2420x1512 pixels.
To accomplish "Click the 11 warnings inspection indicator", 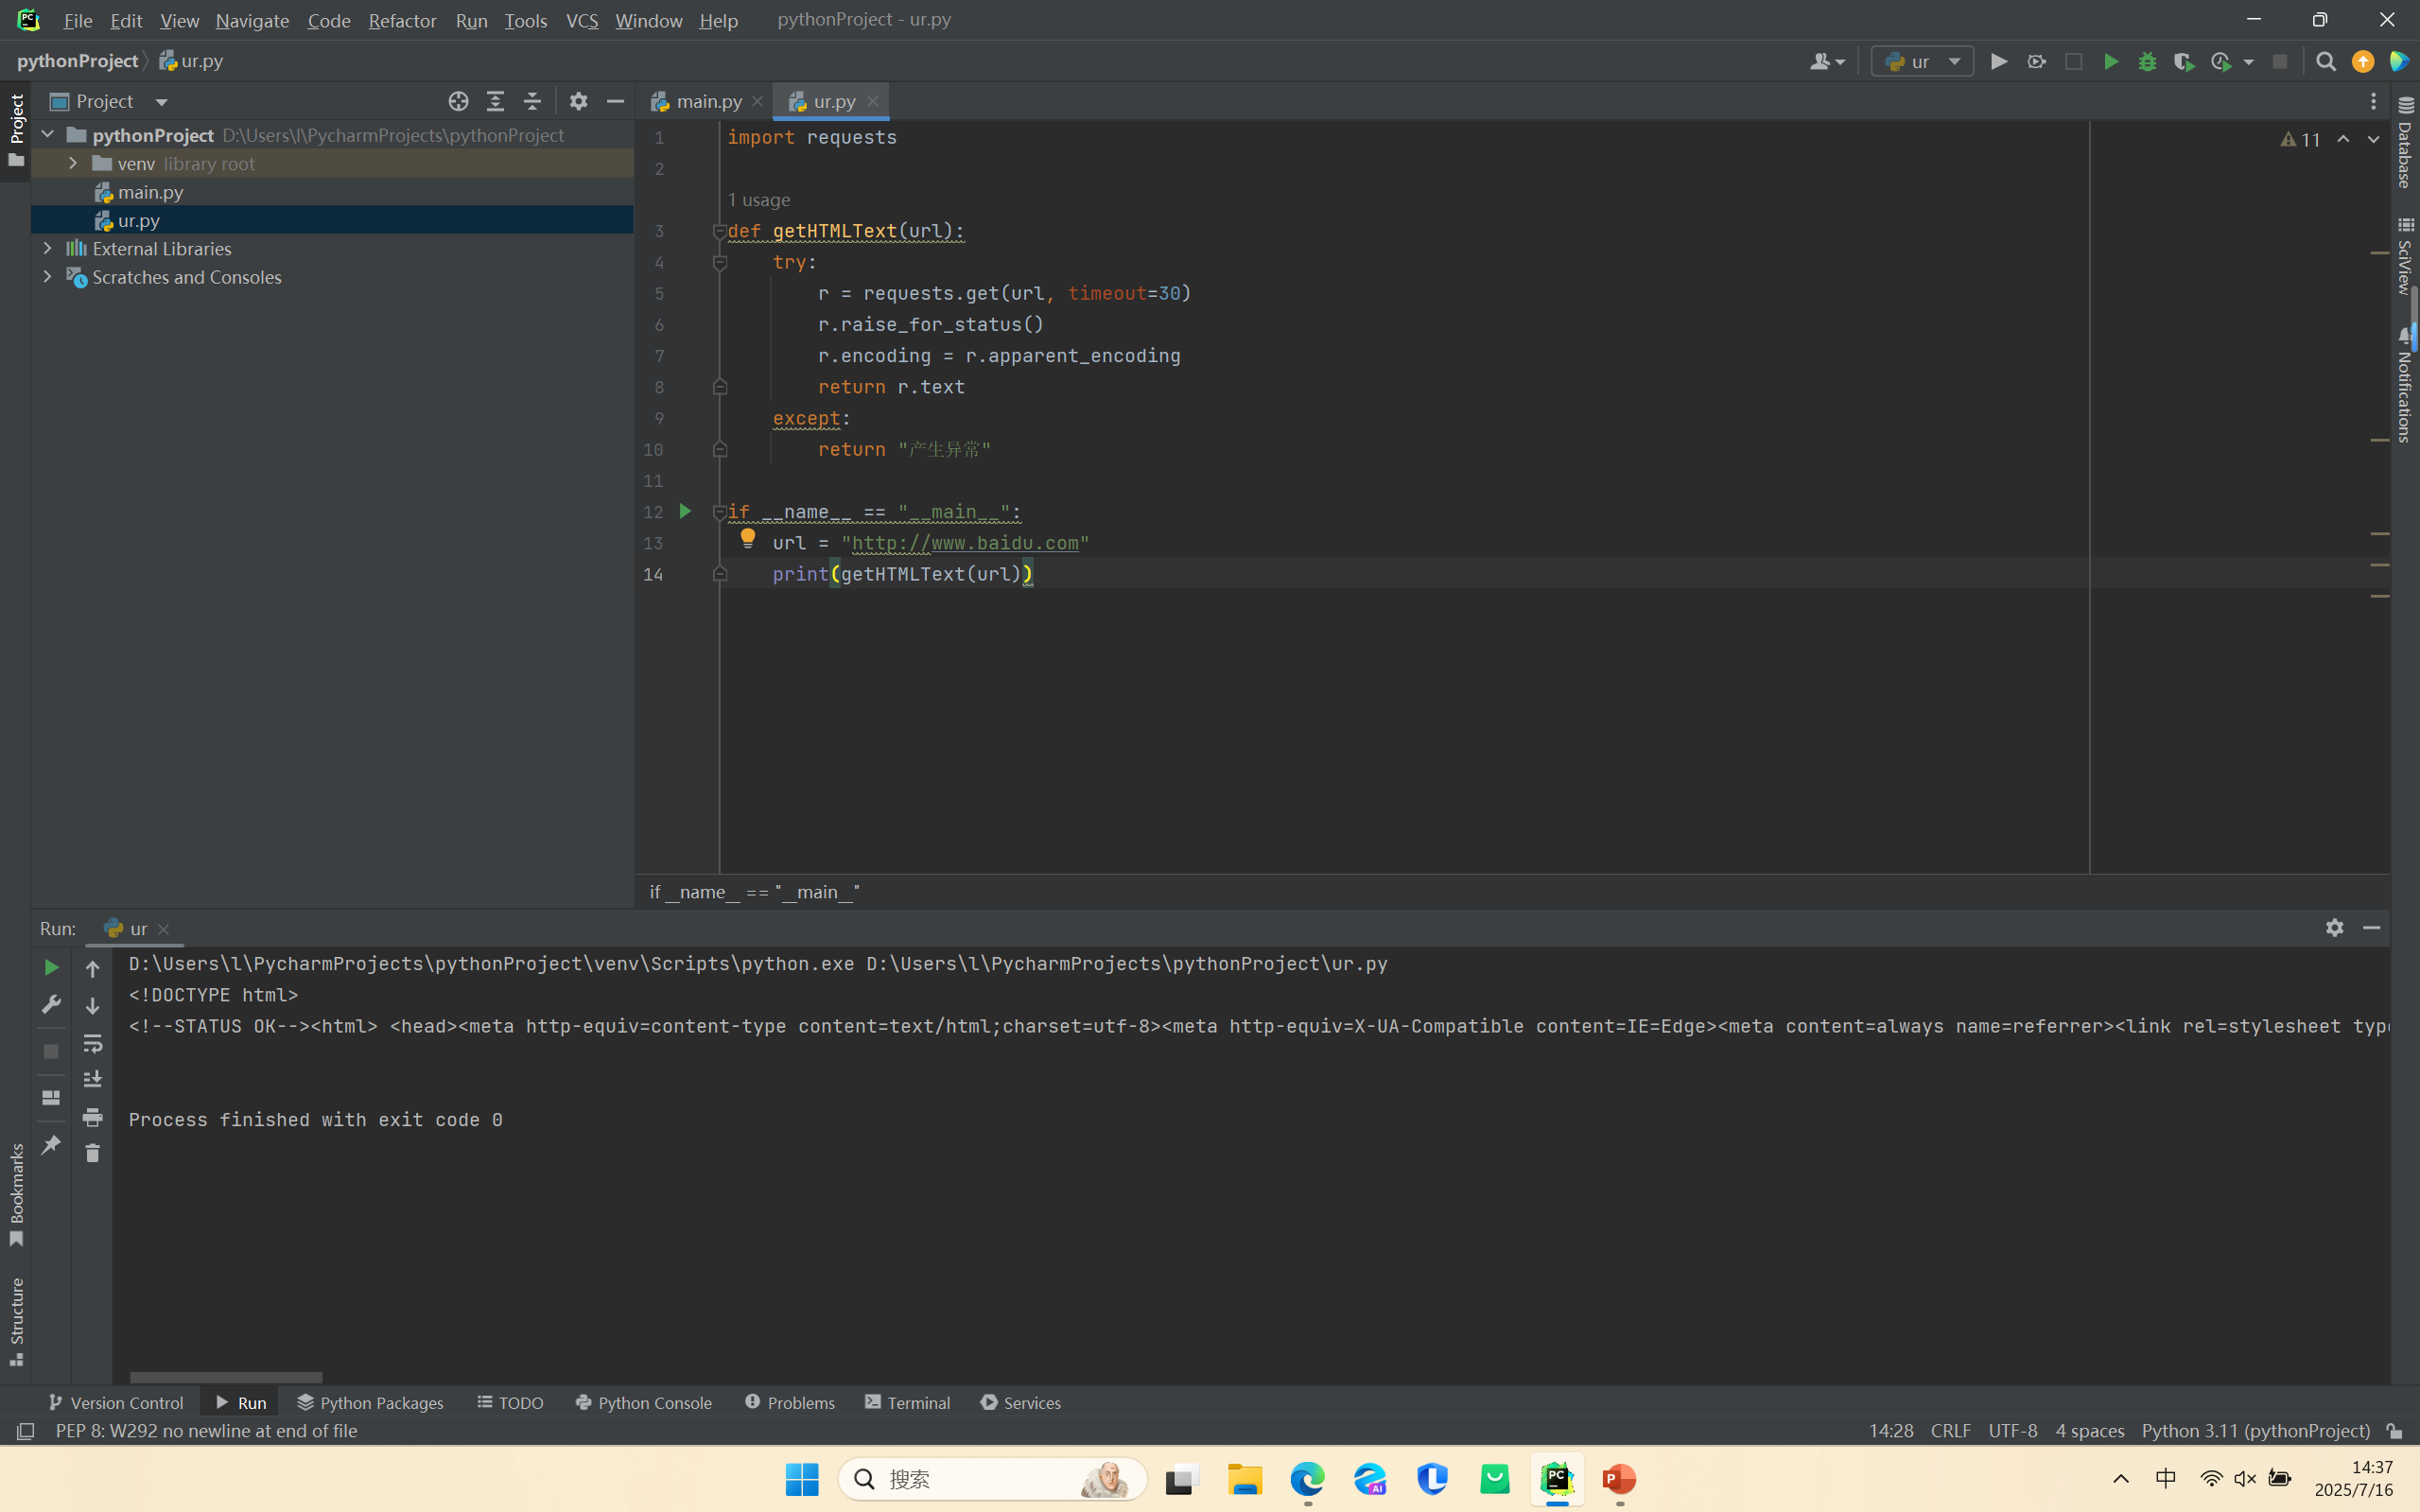I will [2301, 140].
